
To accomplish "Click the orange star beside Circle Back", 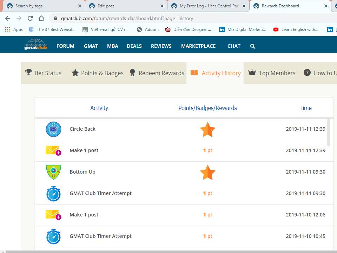I will pyautogui.click(x=207, y=129).
